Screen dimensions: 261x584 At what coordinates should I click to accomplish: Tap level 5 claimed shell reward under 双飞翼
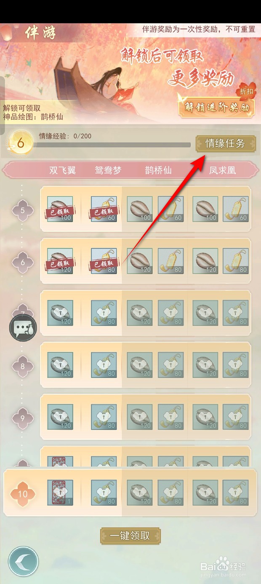tap(60, 209)
